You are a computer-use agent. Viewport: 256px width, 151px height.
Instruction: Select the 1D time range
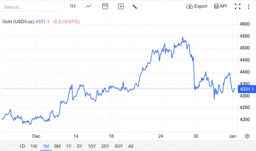click(22, 146)
